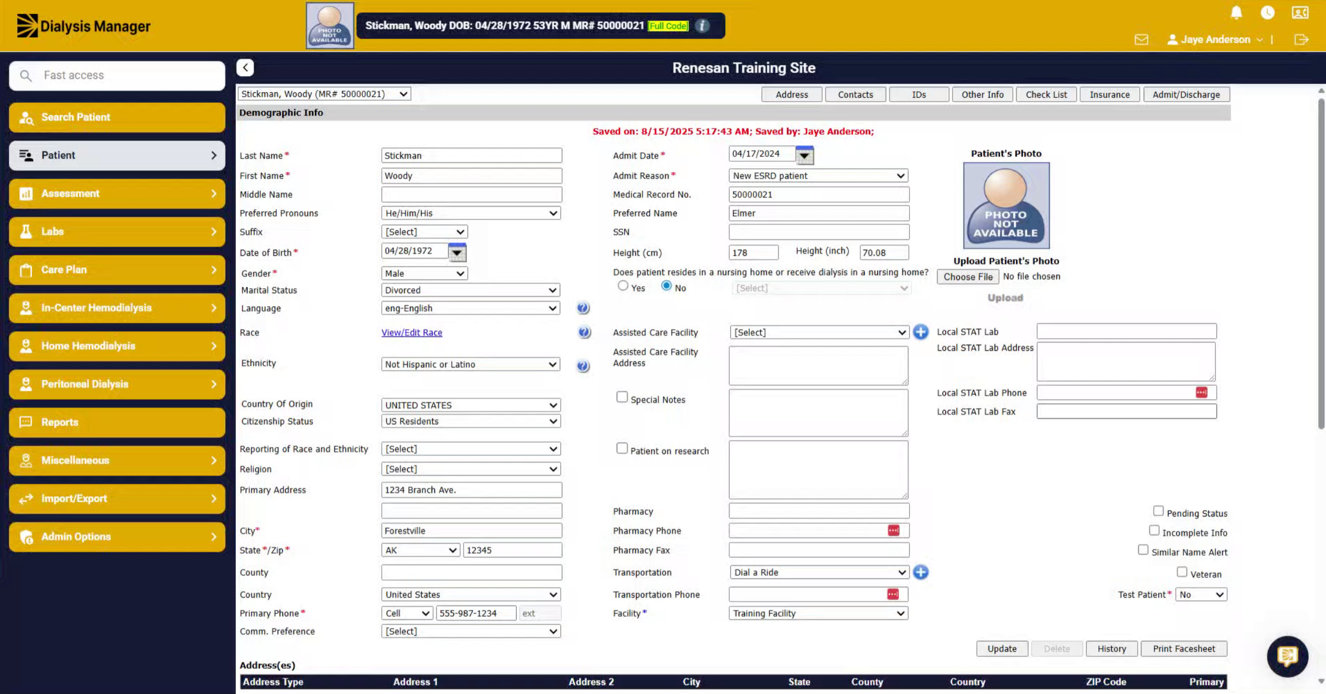Open the chat support bubble icon

1287,656
